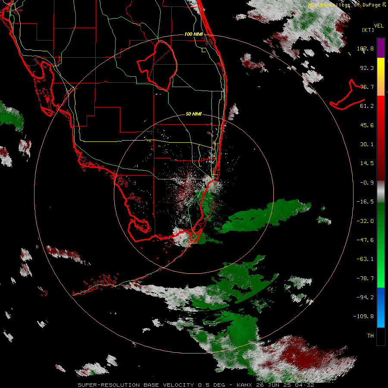Screen dimensions: 388x388
Task: Select the -63.1 velocity scale value
Action: 365,259
